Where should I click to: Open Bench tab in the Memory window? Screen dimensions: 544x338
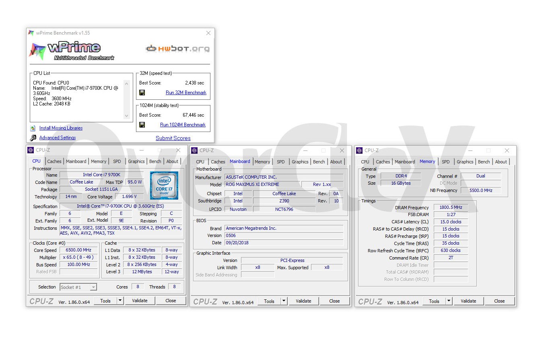484,162
